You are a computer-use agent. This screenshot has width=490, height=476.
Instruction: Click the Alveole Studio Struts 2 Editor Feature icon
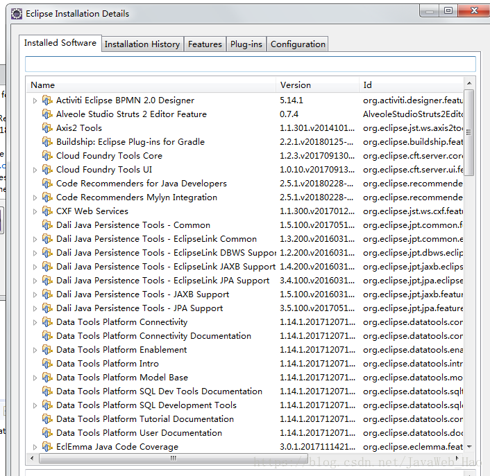[47, 114]
